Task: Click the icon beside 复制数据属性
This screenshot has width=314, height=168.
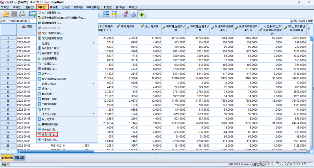Action: (40, 23)
